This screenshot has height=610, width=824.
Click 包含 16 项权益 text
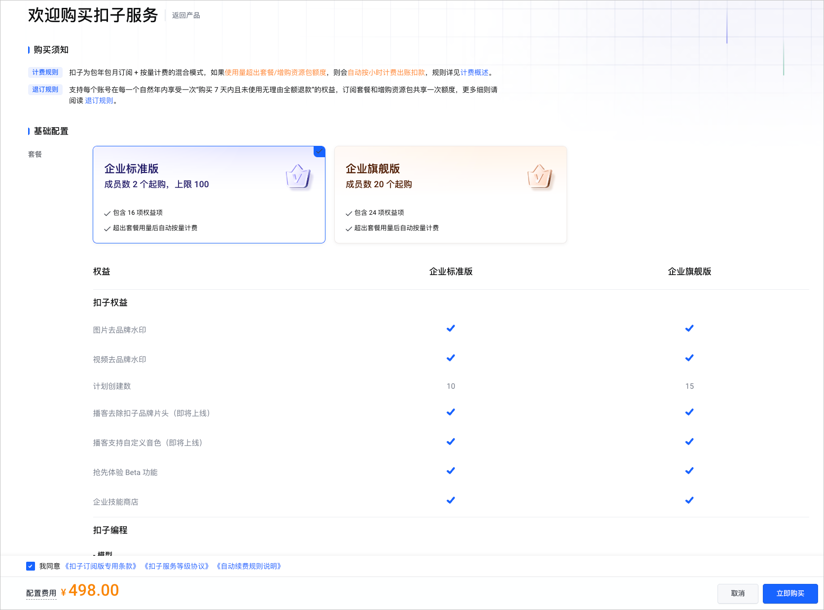(x=138, y=213)
